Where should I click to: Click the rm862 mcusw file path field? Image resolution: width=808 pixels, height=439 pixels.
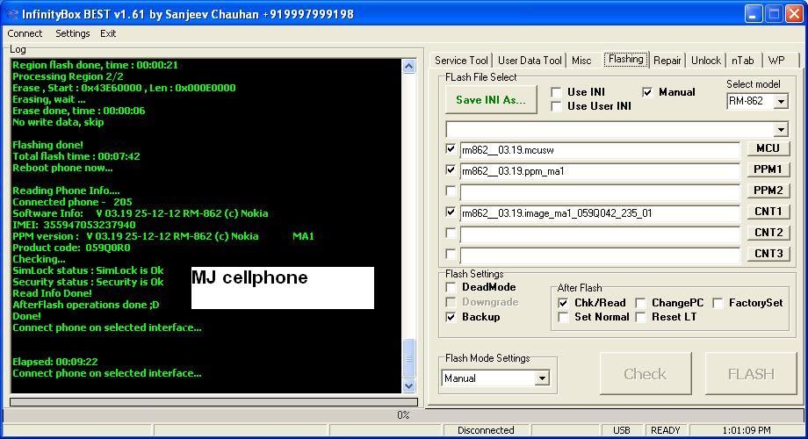(599, 149)
